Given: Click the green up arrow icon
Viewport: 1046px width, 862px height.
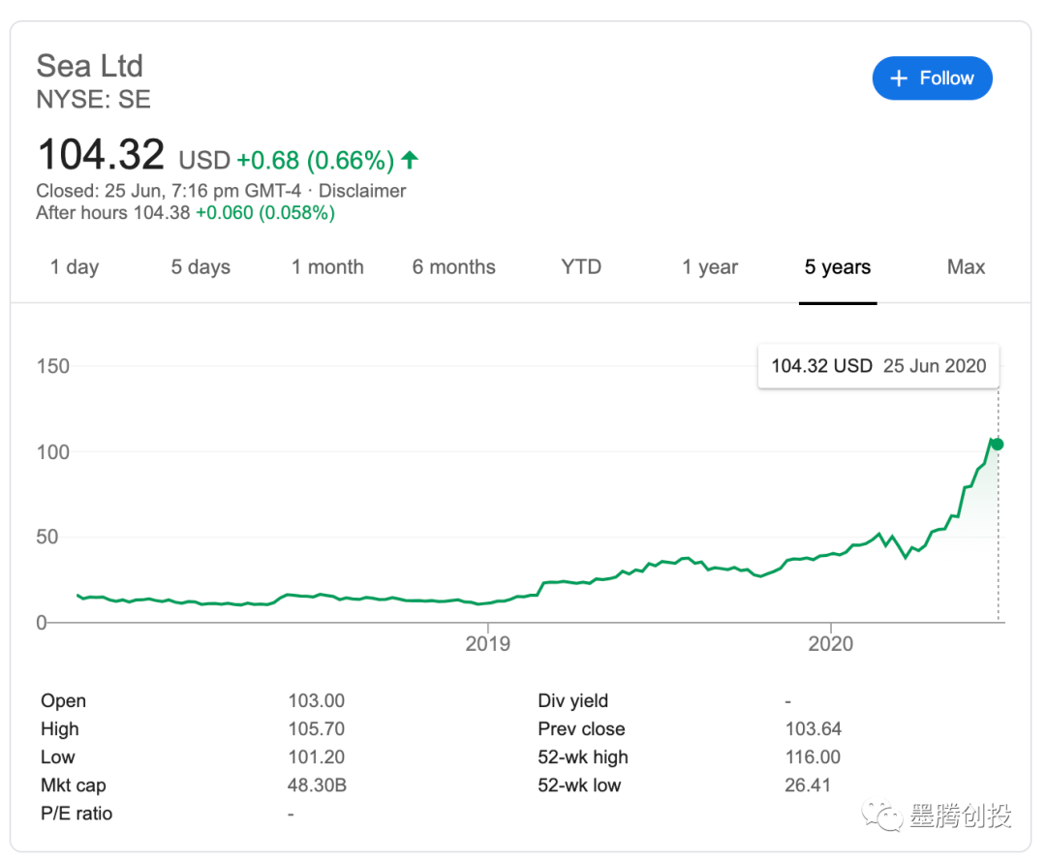Looking at the screenshot, I should (x=410, y=160).
